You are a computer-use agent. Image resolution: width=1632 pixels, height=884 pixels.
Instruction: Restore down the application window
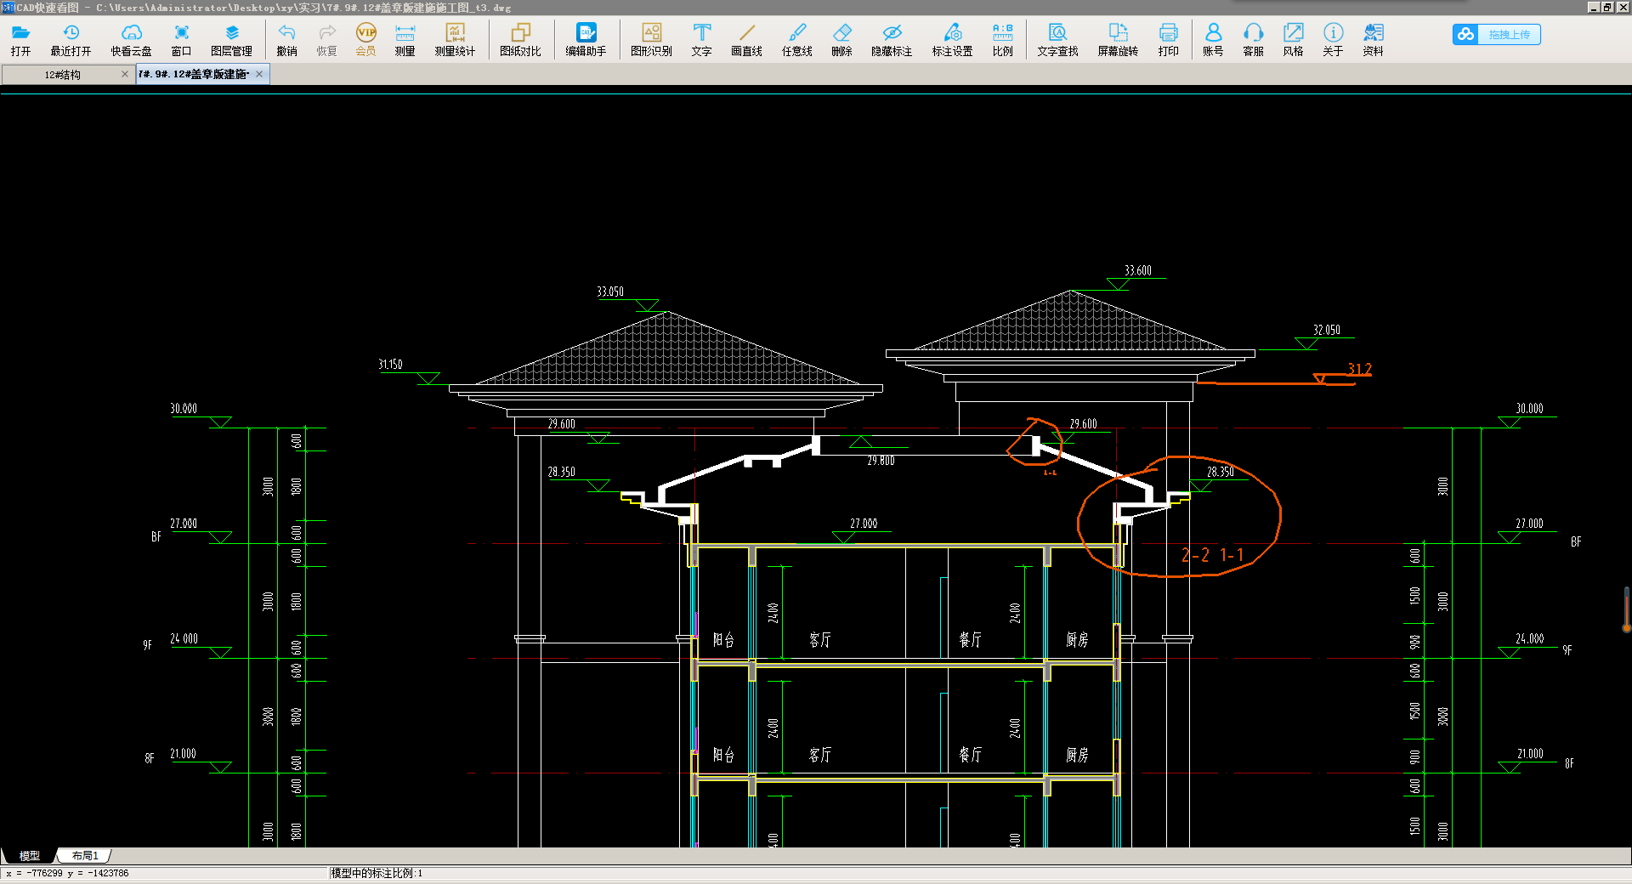[x=1607, y=7]
